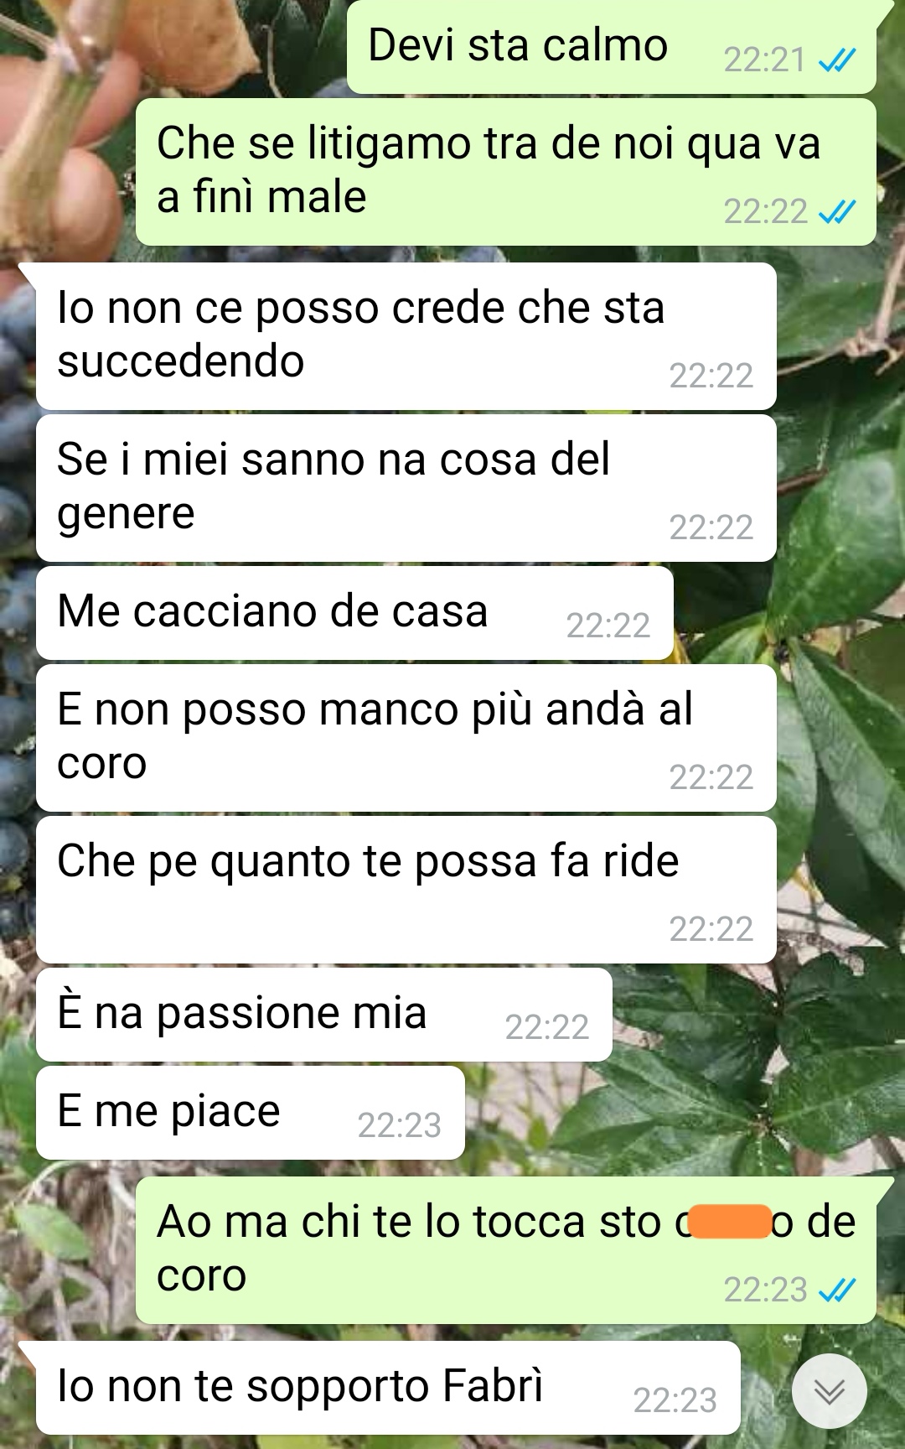Tap the "Me cacciano de casa" bubble
The image size is (905, 1449).
tap(354, 613)
